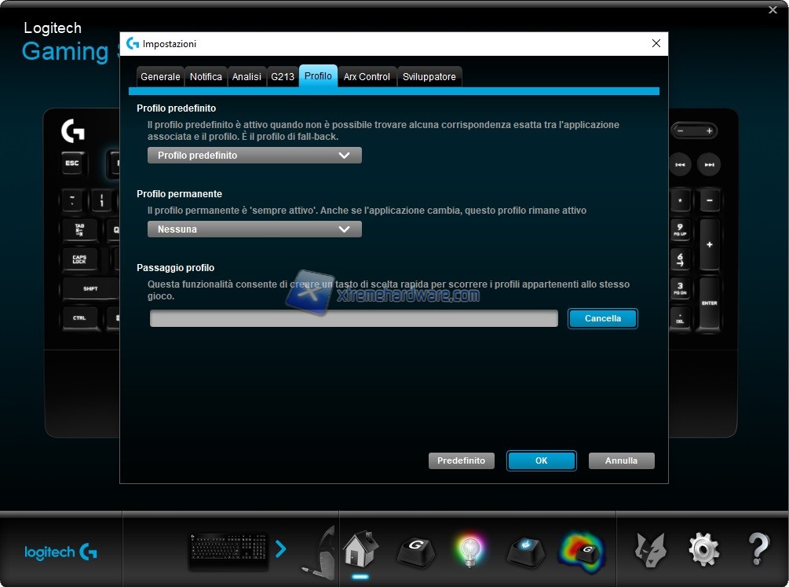Switch to the Generale tab
The image size is (789, 587).
pos(160,77)
